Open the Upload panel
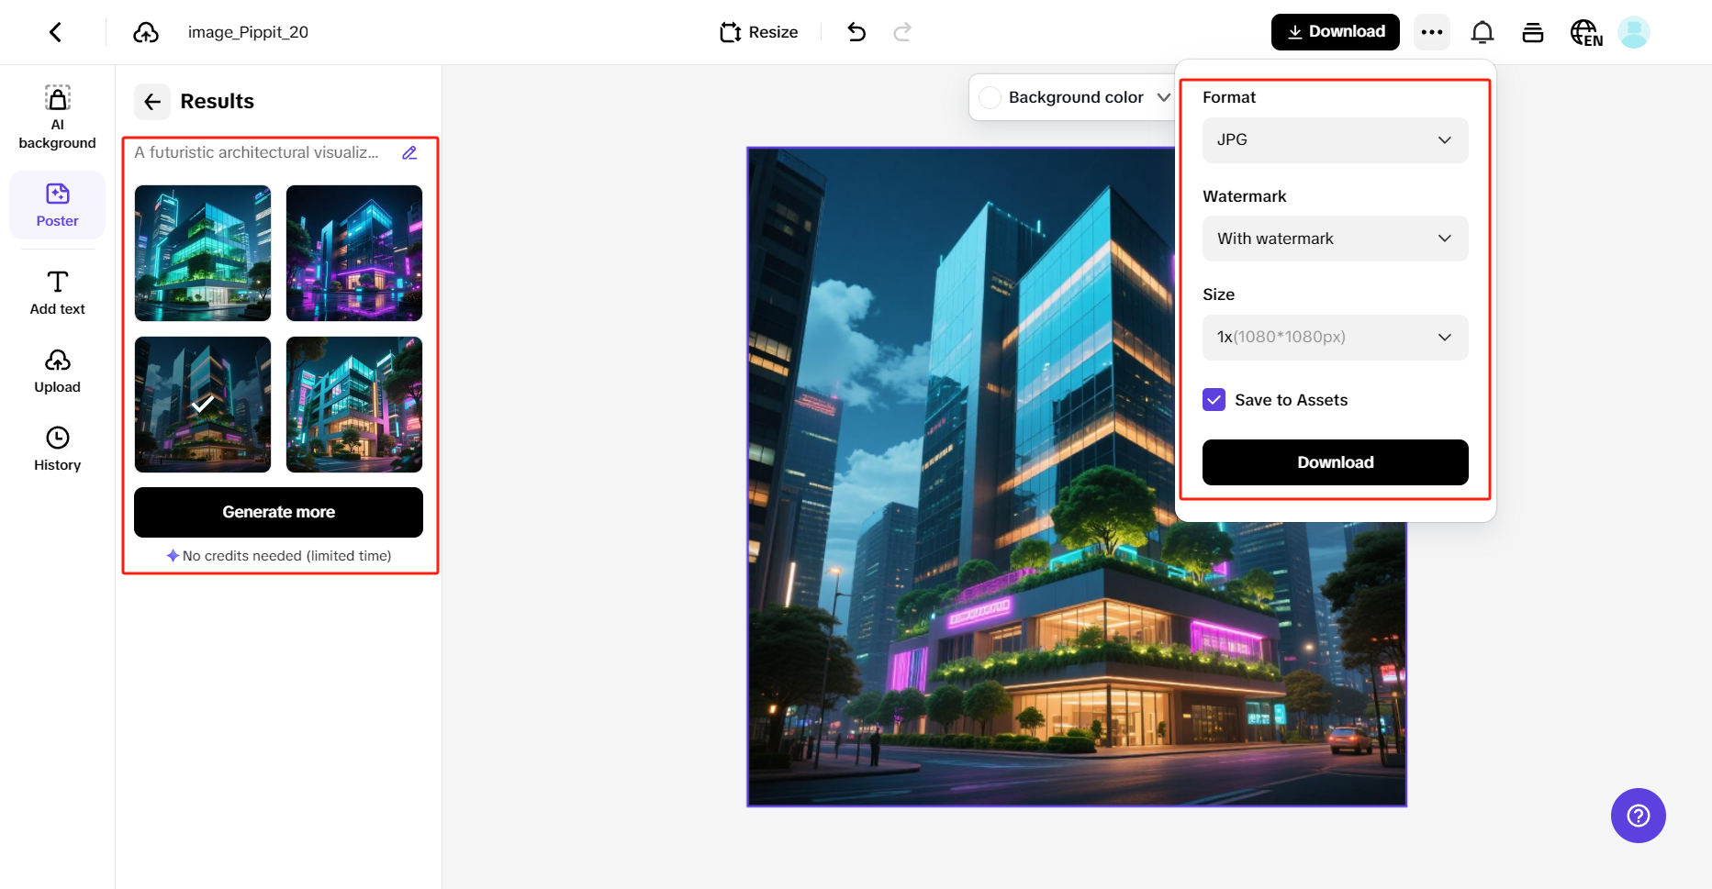The width and height of the screenshot is (1712, 889). (x=57, y=370)
